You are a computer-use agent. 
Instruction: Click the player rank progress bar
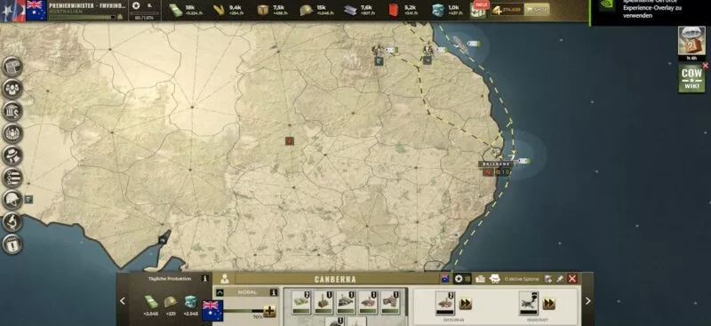(82, 17)
